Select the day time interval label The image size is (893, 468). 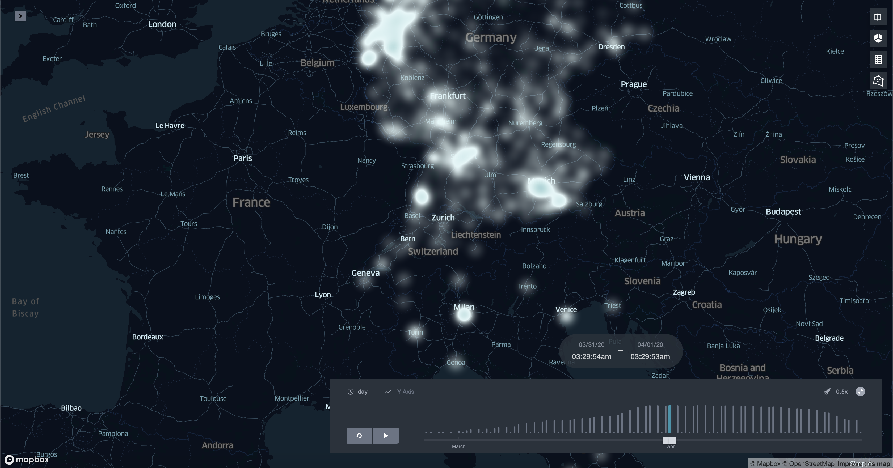[x=362, y=392]
